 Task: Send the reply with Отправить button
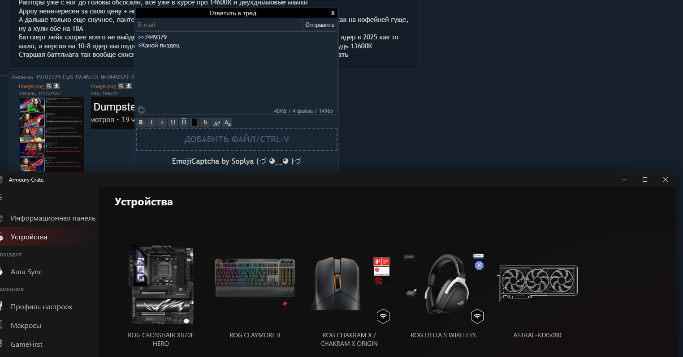(320, 25)
